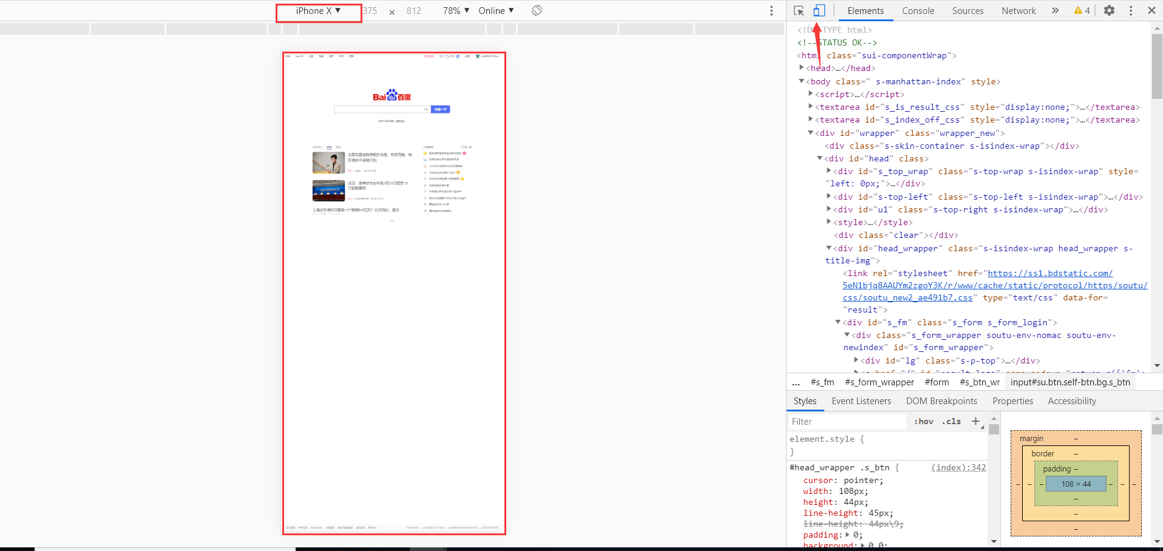Click the (index):342 source link
This screenshot has height=551, width=1163.
(958, 467)
